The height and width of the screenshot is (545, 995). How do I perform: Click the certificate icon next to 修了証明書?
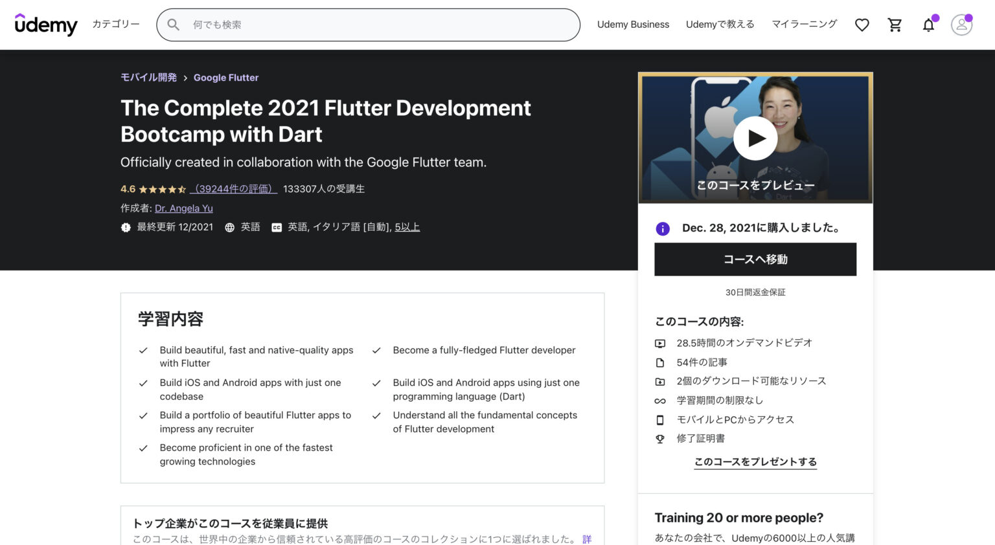pos(660,438)
